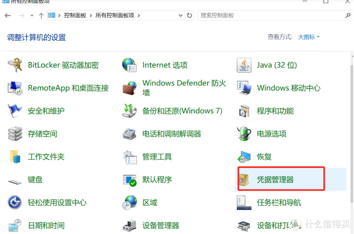Expand the chevron before 控制面板 in breadcrumb
The width and height of the screenshot is (354, 234).
[59, 15]
